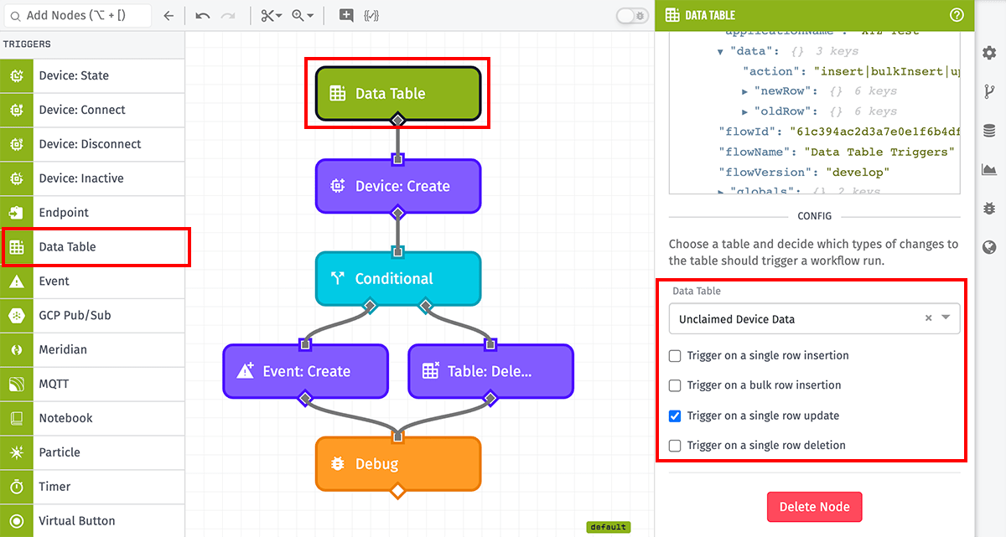Select the GCP Pub/Sub trigger in the palette
The width and height of the screenshot is (1006, 537).
point(92,316)
